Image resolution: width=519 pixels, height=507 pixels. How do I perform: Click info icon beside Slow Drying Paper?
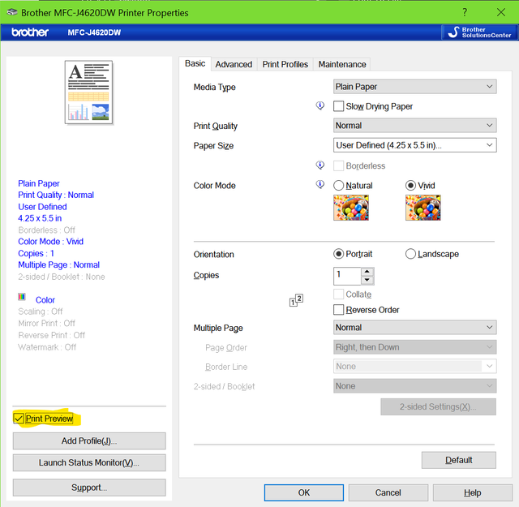pos(320,105)
